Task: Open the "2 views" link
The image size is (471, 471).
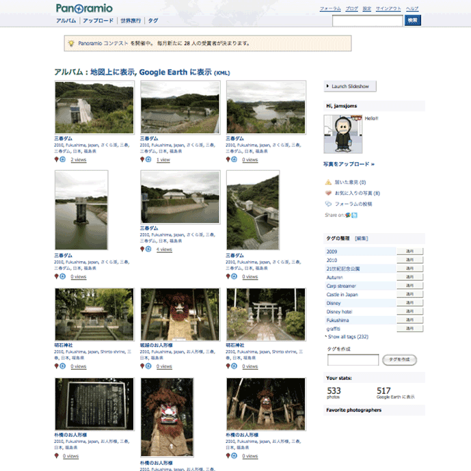Action: 79,159
